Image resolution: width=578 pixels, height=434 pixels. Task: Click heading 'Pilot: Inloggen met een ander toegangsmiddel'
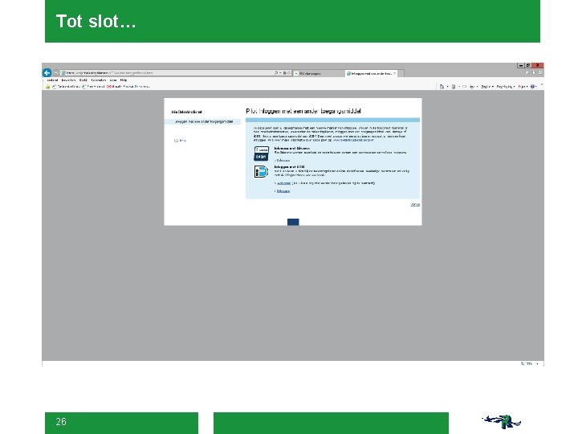tap(303, 111)
